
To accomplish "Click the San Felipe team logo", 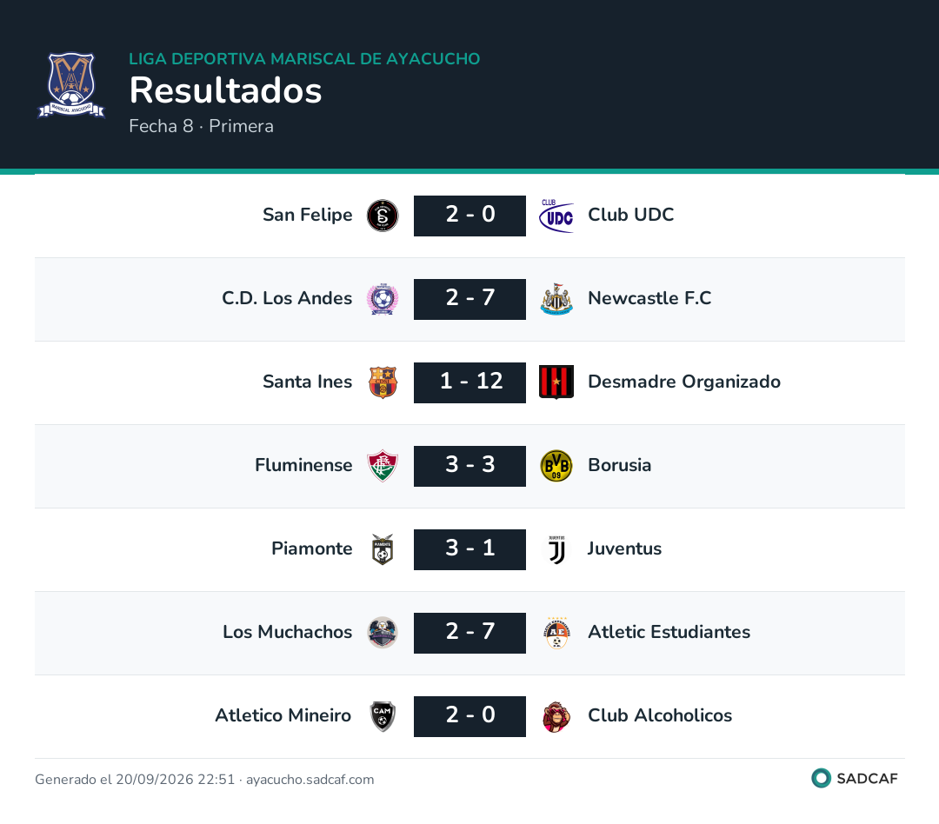I will coord(383,216).
